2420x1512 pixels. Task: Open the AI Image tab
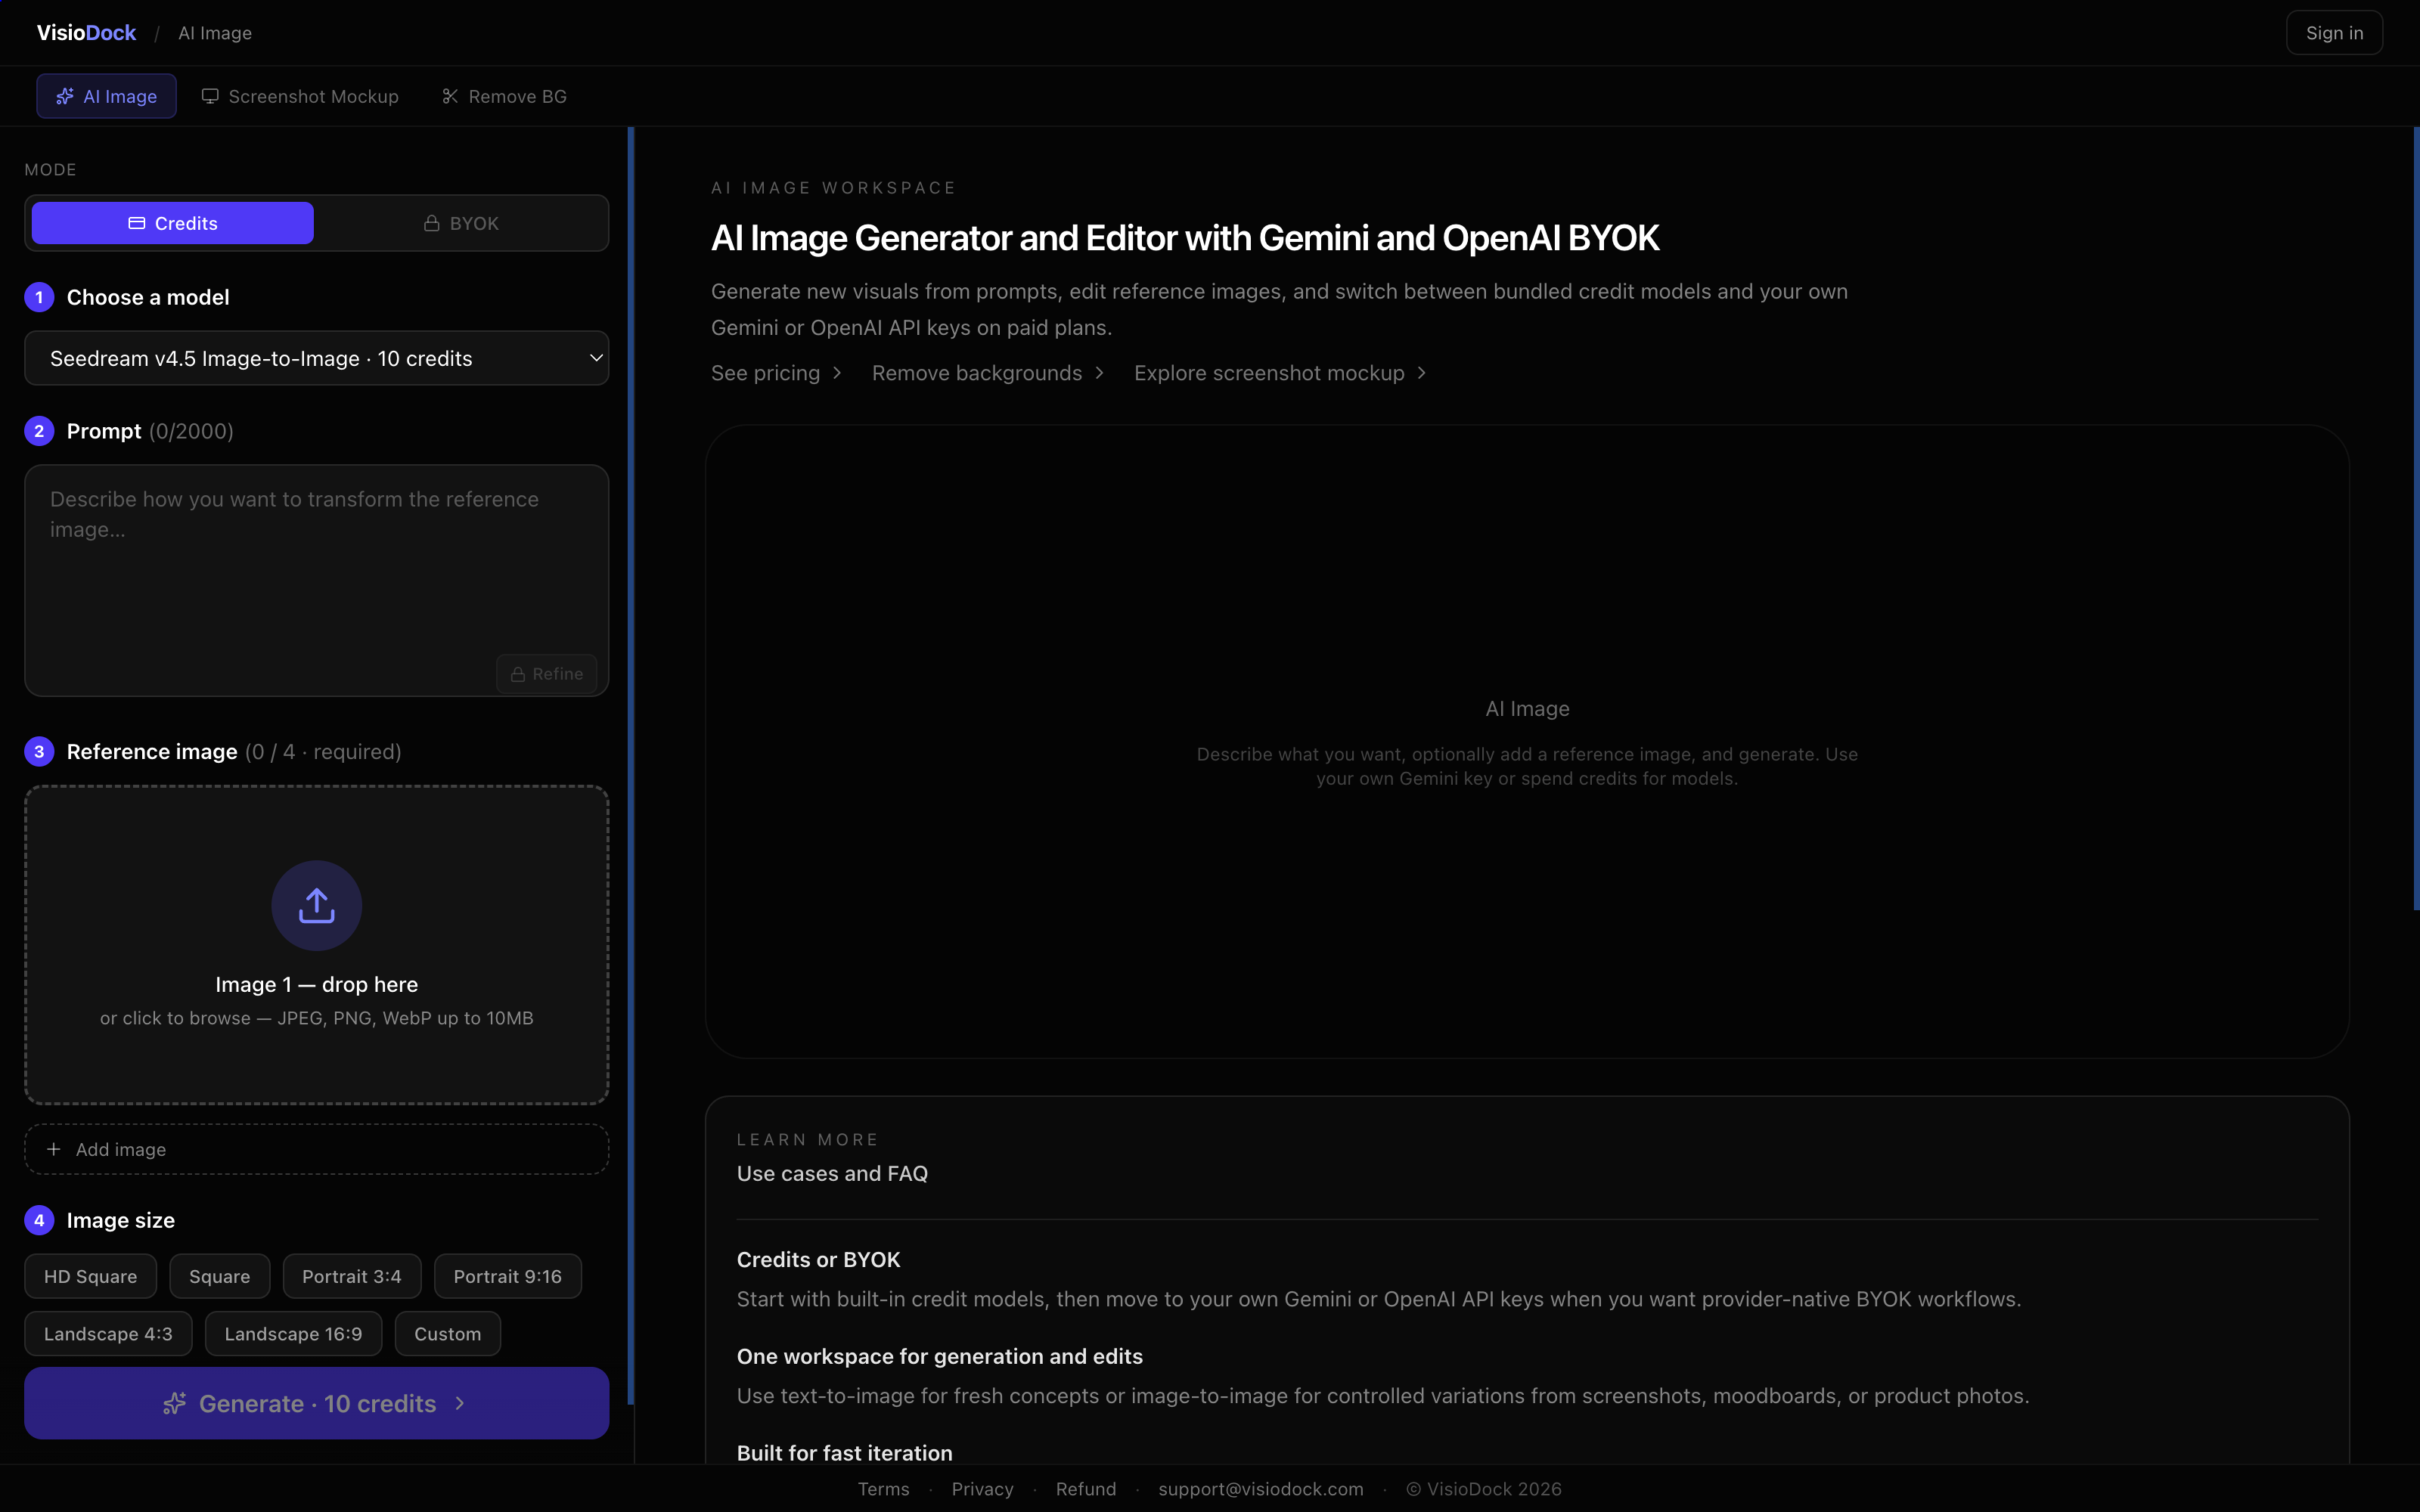(107, 96)
